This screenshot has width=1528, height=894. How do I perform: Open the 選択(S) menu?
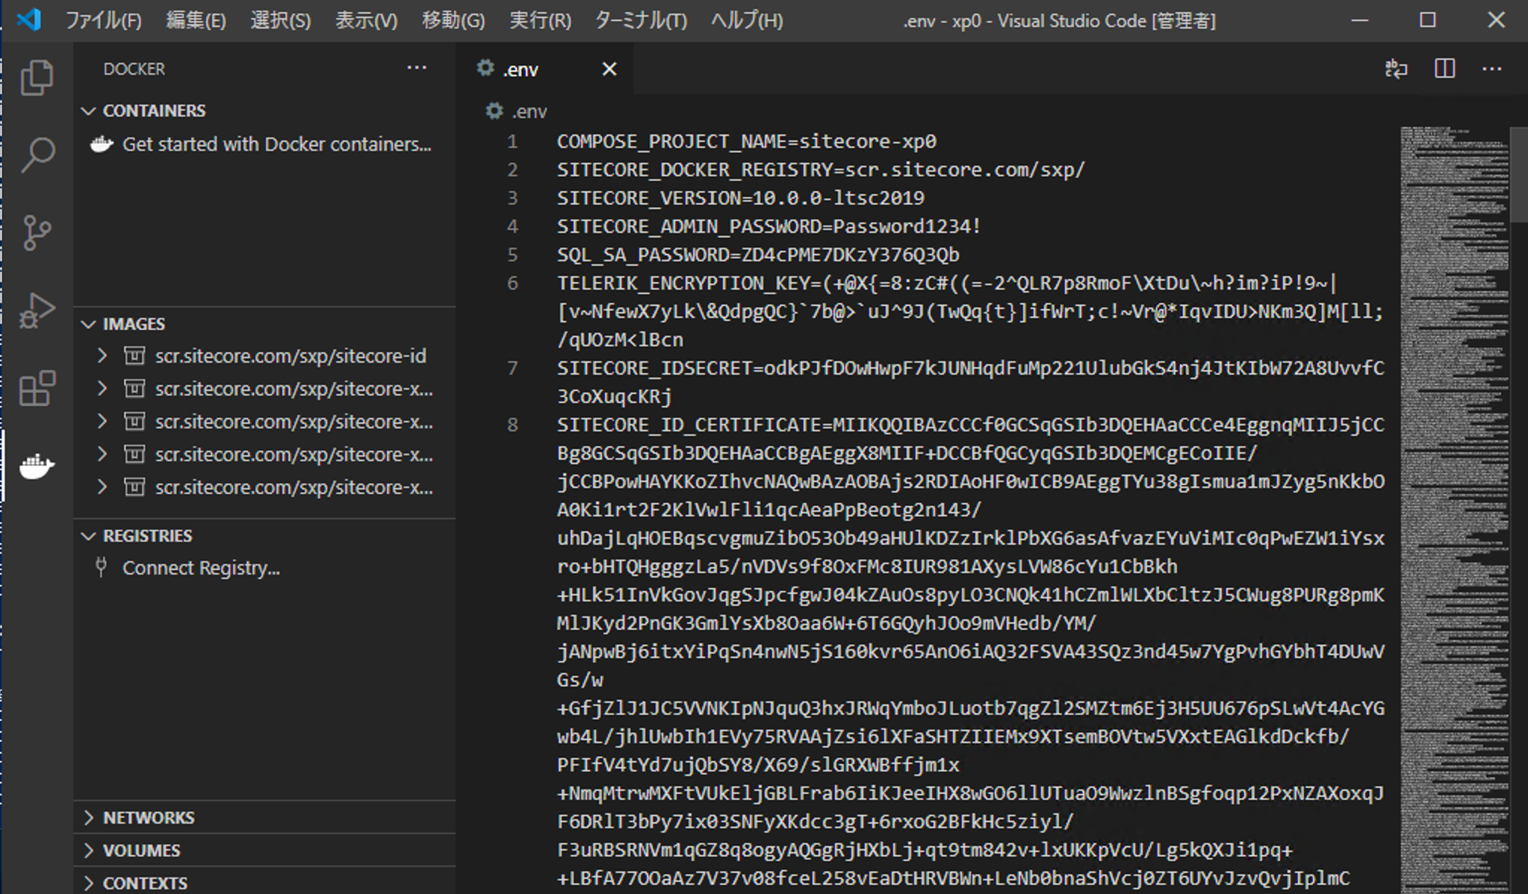pos(280,20)
